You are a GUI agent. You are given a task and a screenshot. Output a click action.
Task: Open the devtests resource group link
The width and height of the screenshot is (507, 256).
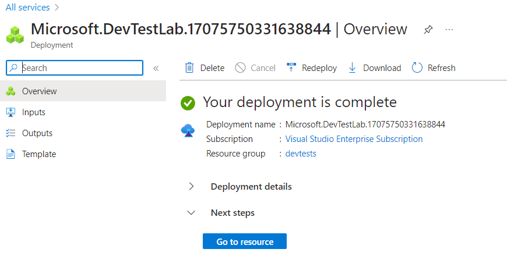click(x=301, y=154)
